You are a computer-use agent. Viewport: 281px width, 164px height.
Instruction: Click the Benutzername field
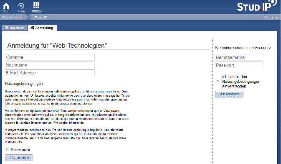point(239,57)
